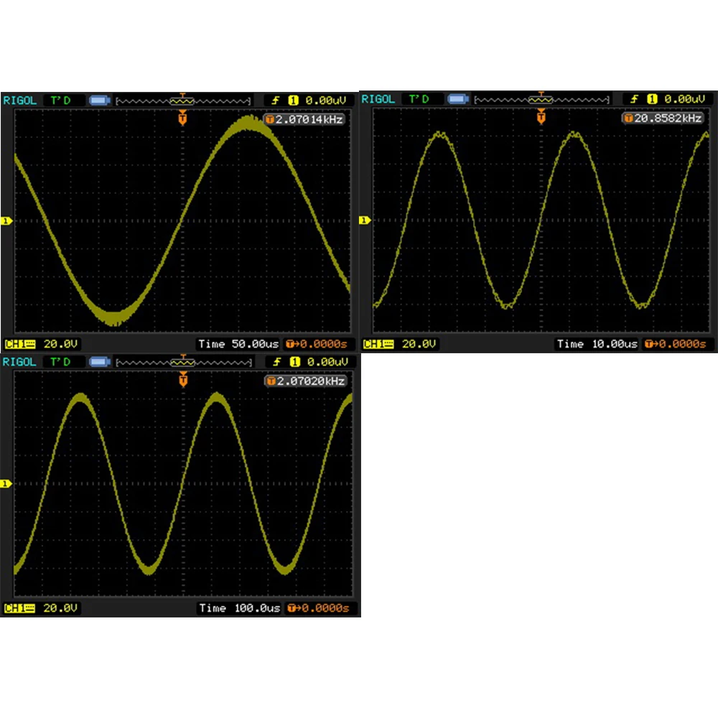Image resolution: width=718 pixels, height=718 pixels.
Task: Click the 0.00uV trigger level in the 100.0us capture
Action: point(327,362)
